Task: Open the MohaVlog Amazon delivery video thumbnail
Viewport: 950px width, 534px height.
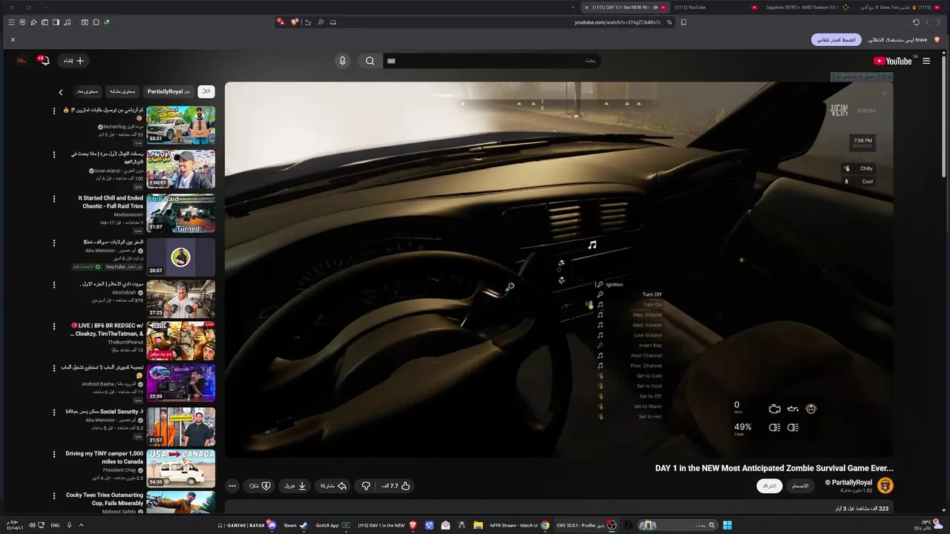Action: (x=180, y=125)
